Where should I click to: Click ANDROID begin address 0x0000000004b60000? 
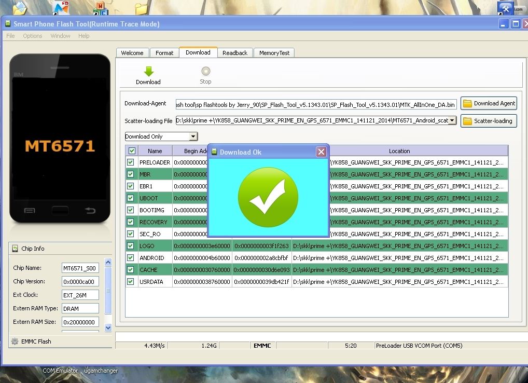pos(202,258)
